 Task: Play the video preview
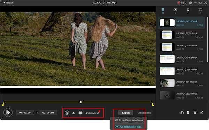pos(8,113)
